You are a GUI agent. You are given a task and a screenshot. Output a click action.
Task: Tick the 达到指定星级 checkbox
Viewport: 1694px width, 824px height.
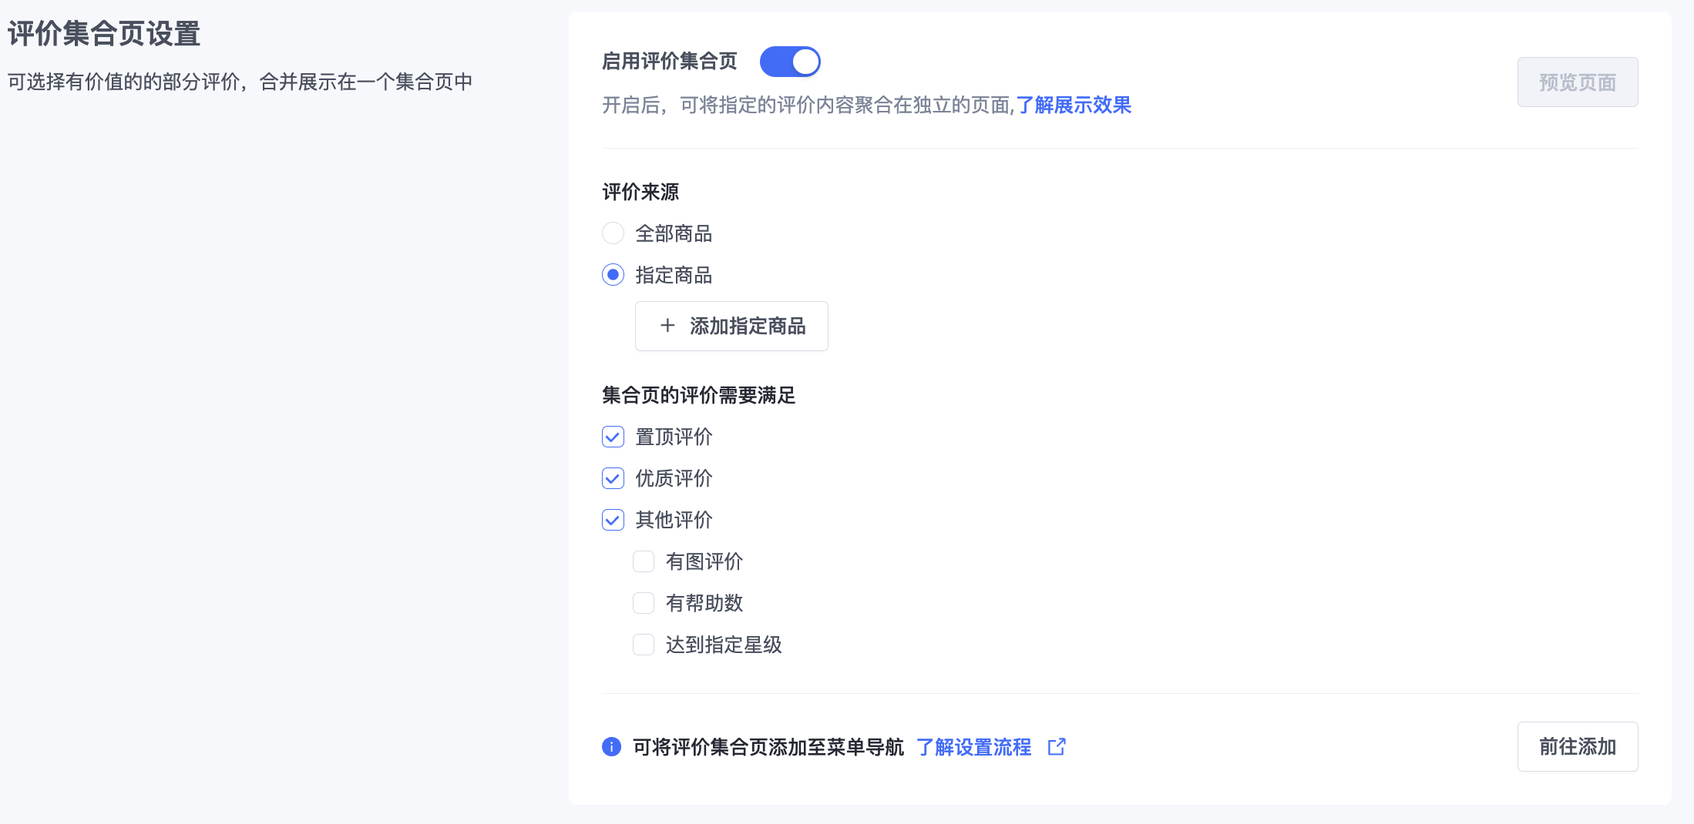[644, 645]
